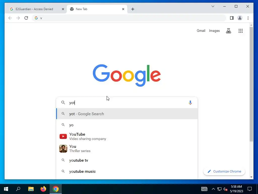Open the notification center icon

coord(250,189)
